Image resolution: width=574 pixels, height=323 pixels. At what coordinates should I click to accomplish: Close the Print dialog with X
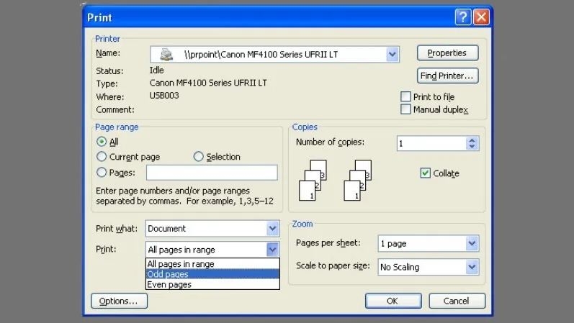pos(481,17)
